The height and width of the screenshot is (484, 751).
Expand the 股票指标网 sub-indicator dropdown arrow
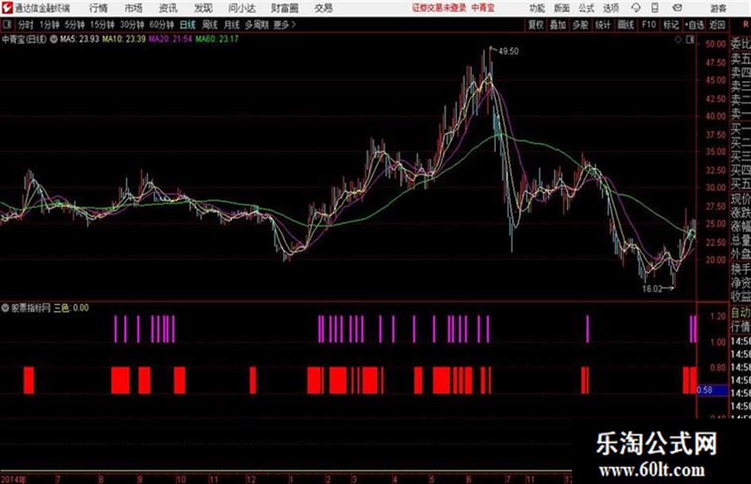pos(6,308)
